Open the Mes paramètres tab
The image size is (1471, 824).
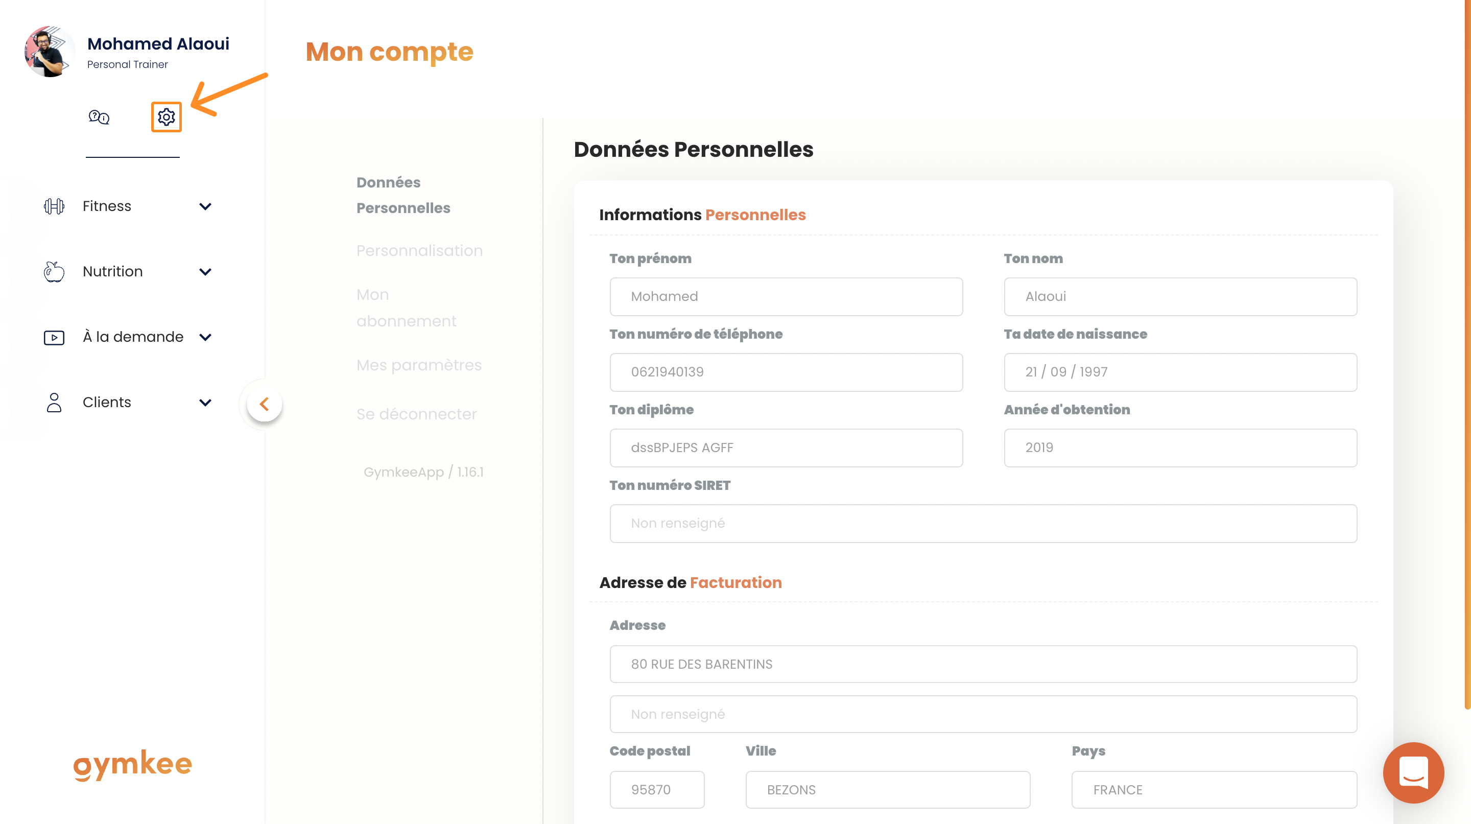click(x=419, y=365)
